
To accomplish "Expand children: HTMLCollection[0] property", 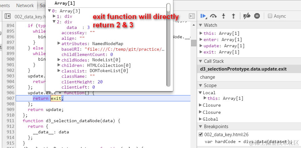I will tap(59, 65).
